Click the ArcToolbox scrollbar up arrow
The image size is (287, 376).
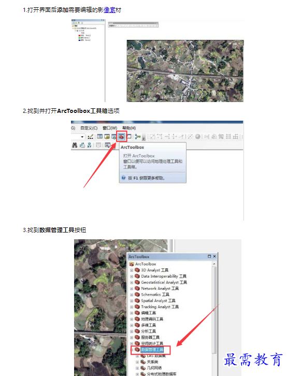tap(214, 264)
